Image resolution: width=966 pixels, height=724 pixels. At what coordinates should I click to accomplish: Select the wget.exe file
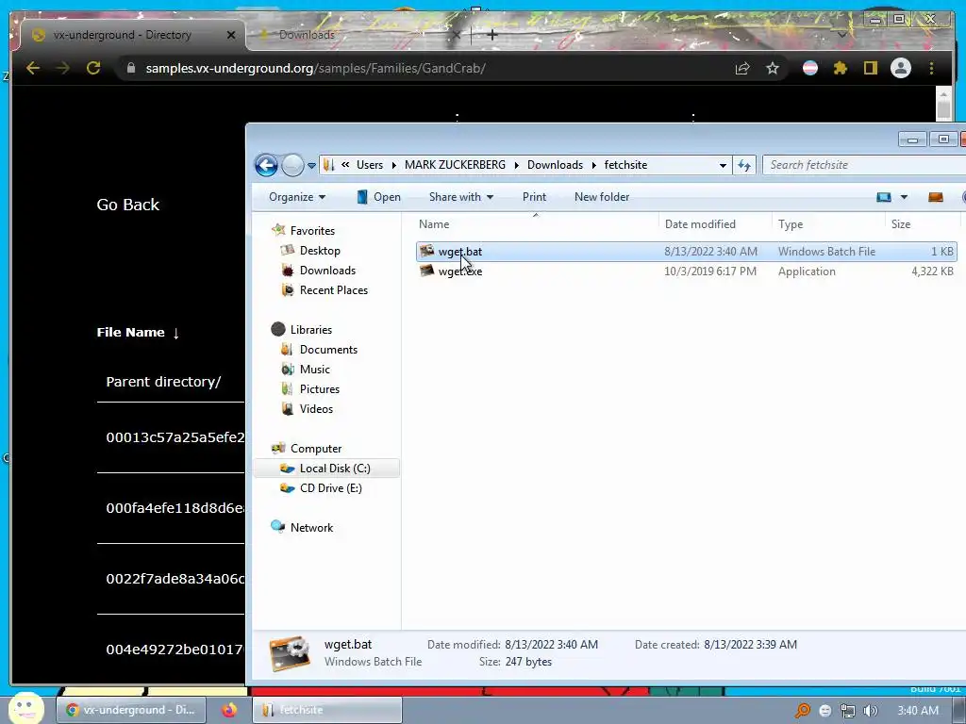687,271
